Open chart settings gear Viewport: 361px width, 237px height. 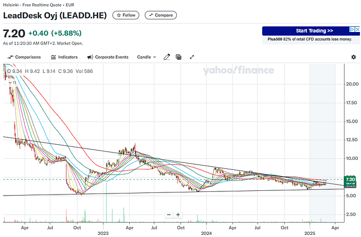354,57
